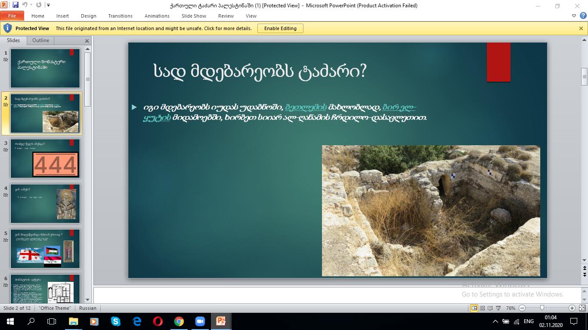Image resolution: width=588 pixels, height=330 pixels.
Task: Click the Fit slide to window icon
Action: pos(582,308)
